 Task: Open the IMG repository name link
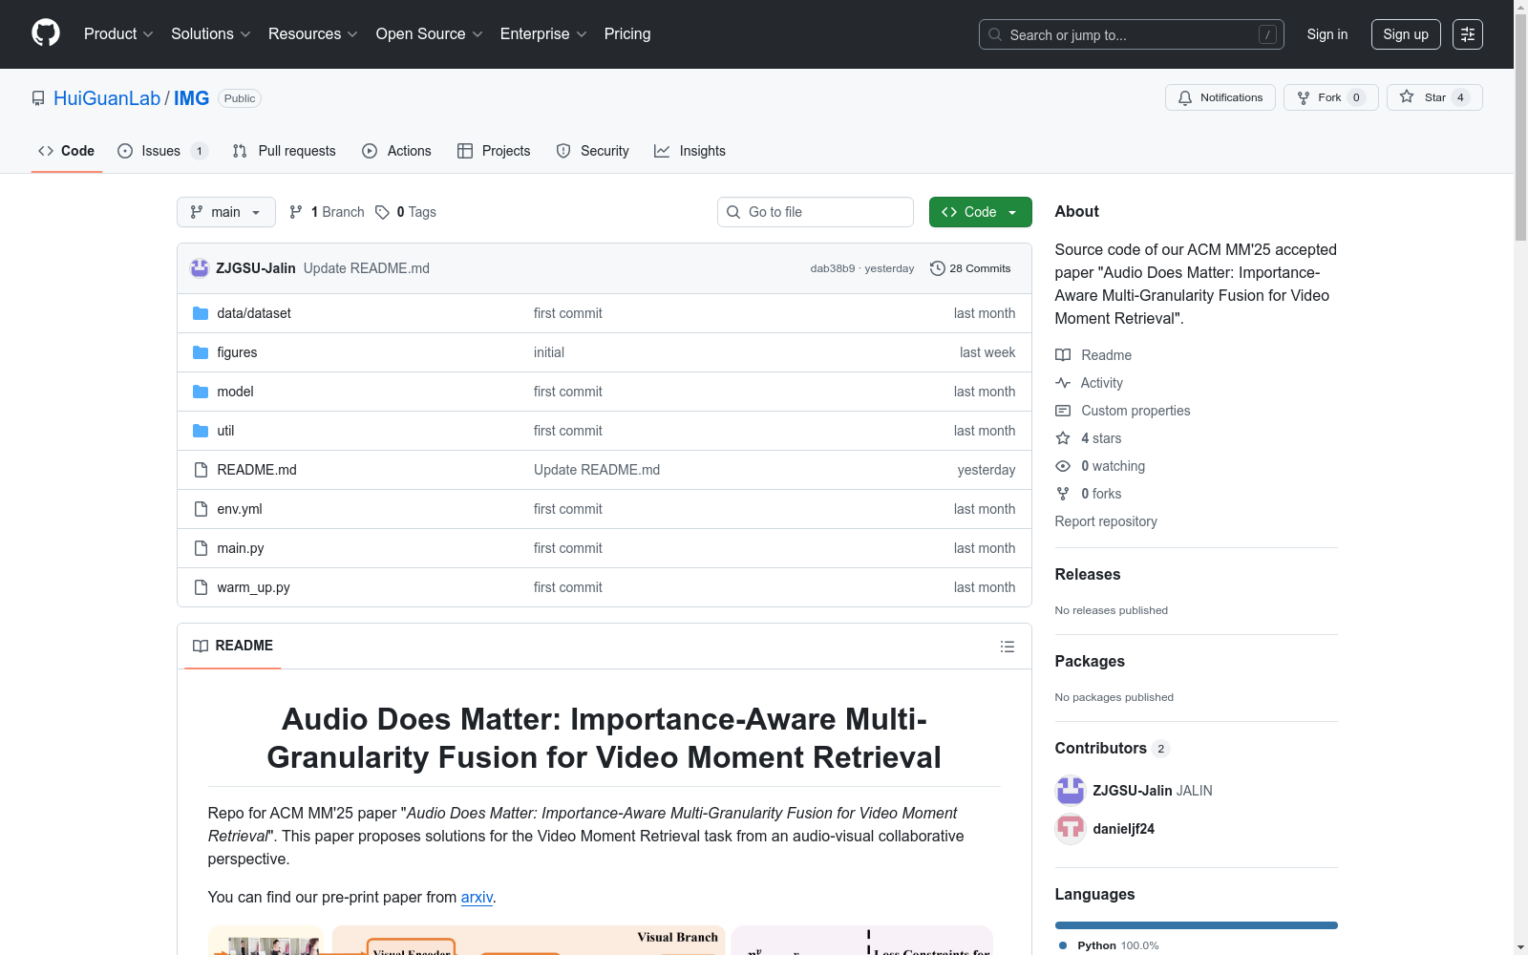191,98
